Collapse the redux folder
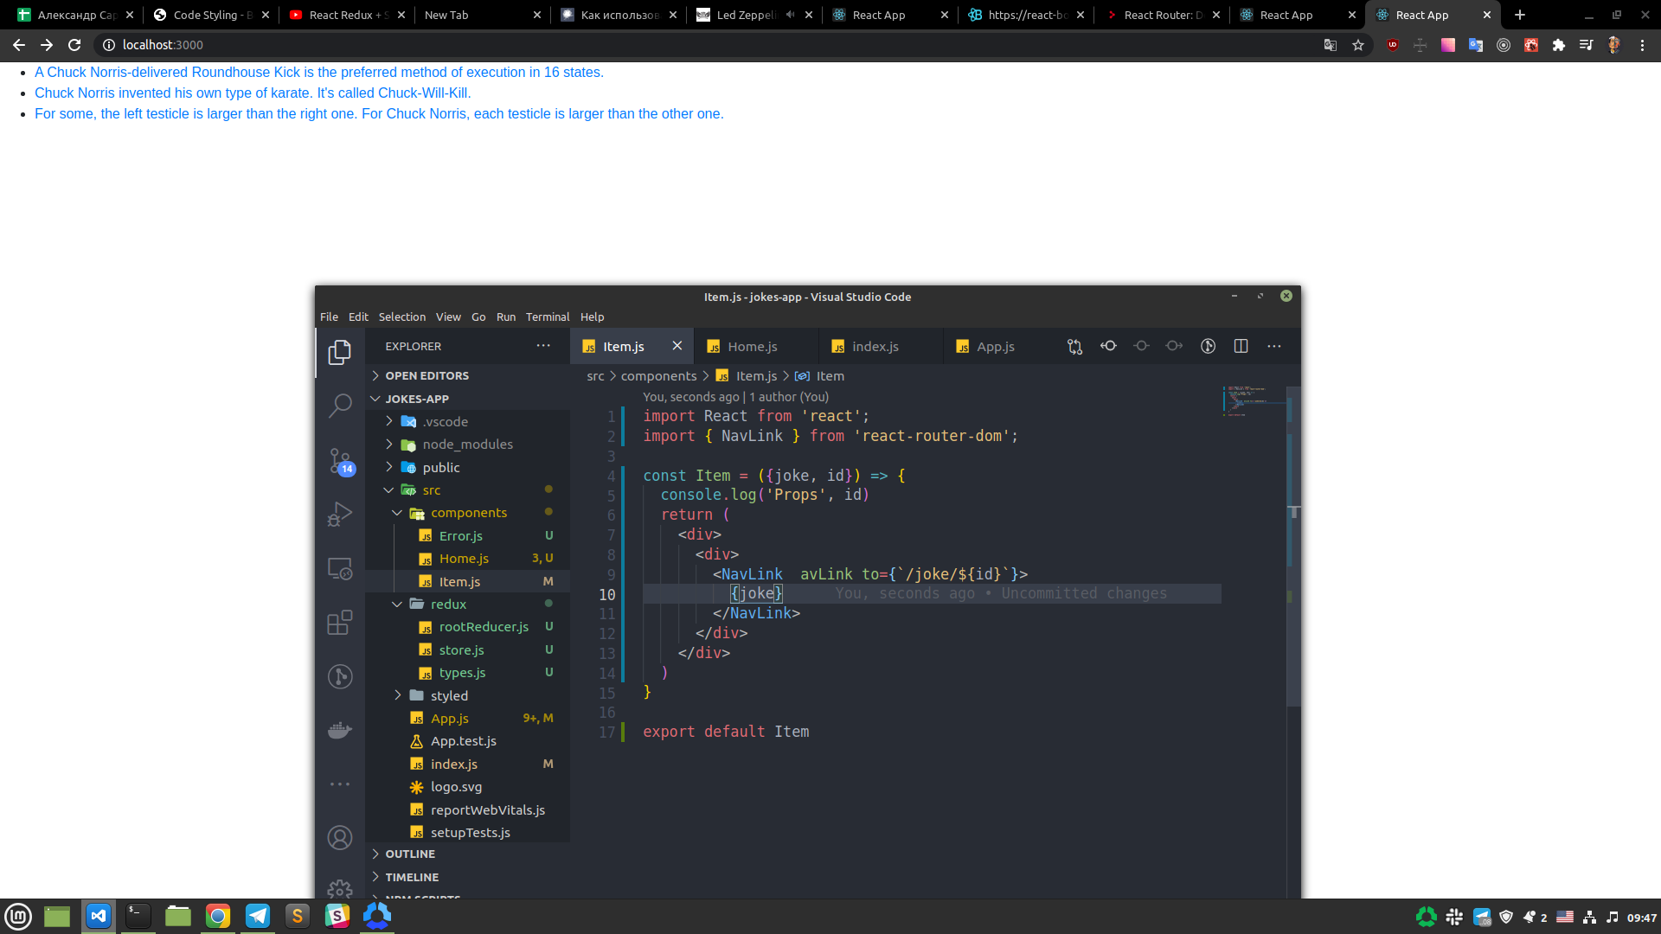The image size is (1661, 934). [467, 605]
